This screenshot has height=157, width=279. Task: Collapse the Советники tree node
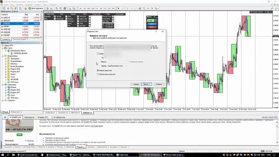3,85
